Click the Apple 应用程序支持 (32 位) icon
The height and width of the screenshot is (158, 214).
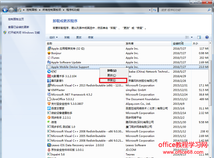coord(49,49)
